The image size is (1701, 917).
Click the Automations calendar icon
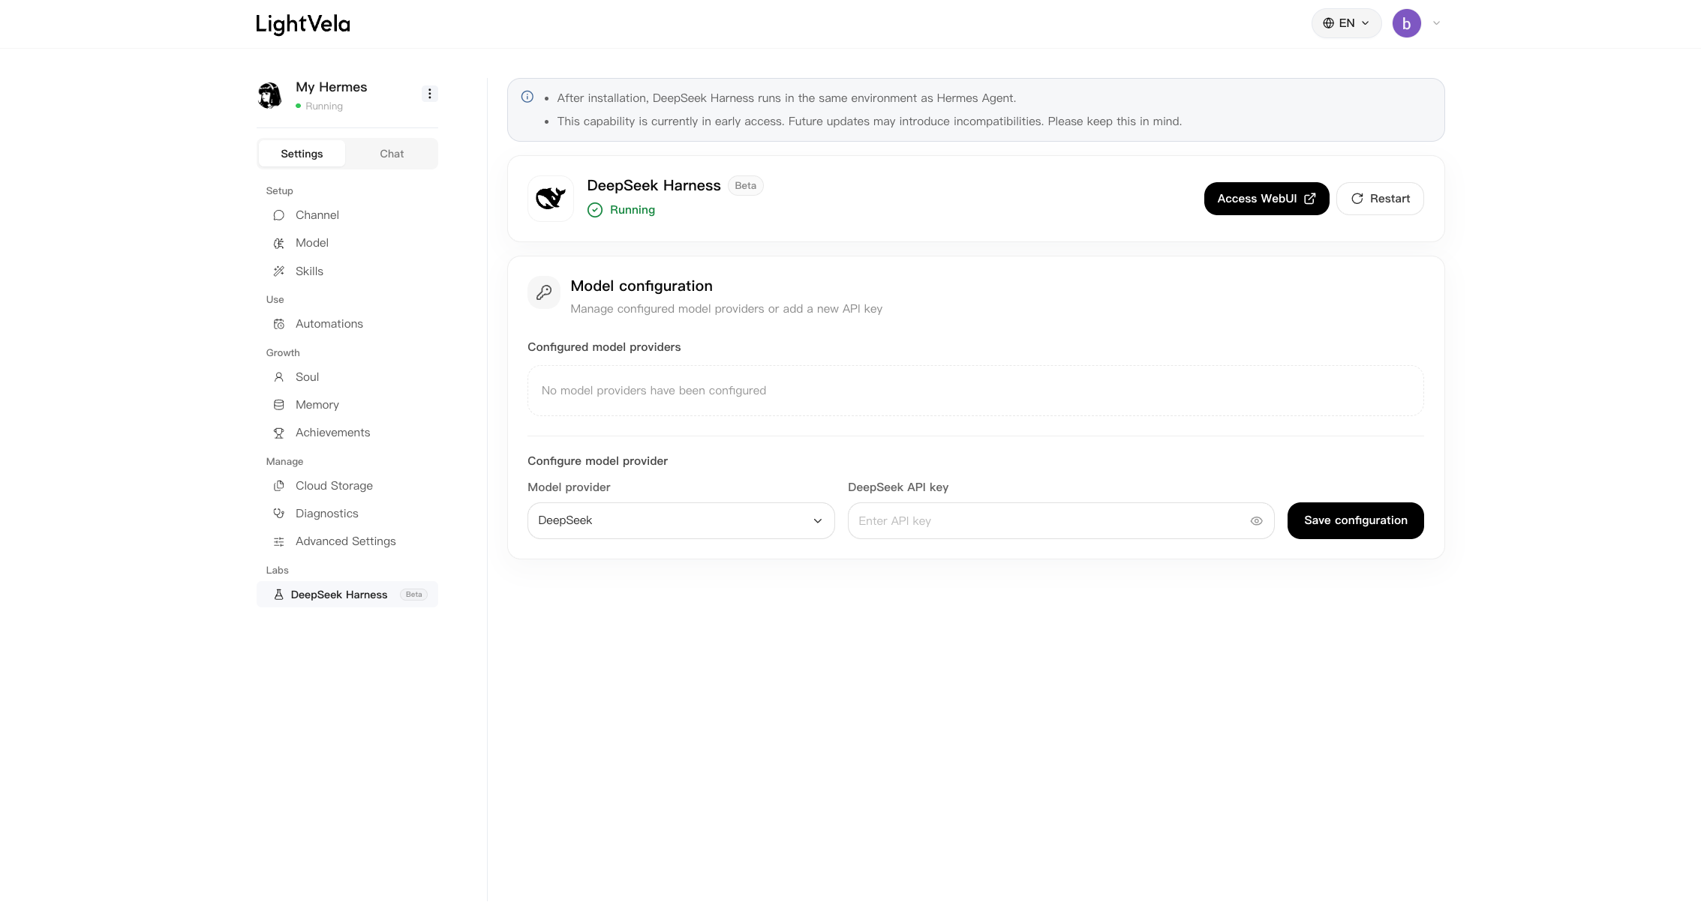(x=278, y=324)
